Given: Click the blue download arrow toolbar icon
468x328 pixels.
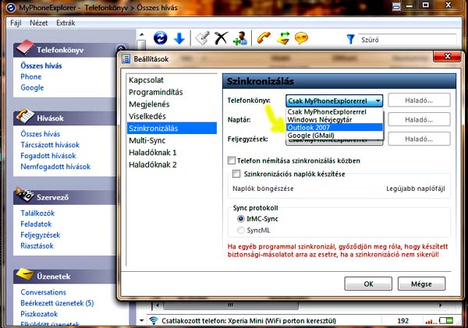Looking at the screenshot, I should point(179,38).
